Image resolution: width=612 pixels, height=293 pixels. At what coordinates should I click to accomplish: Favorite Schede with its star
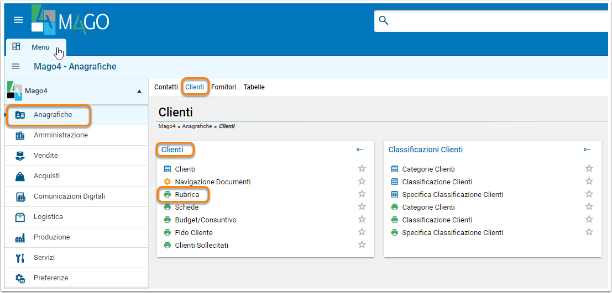click(x=362, y=206)
